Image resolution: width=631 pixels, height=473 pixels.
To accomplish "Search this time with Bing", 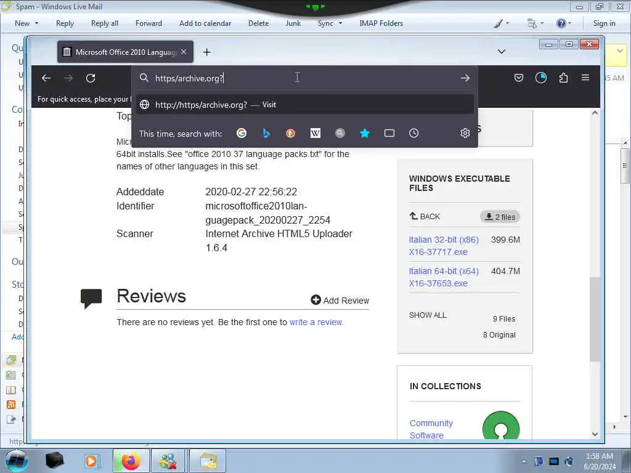I will 266,133.
